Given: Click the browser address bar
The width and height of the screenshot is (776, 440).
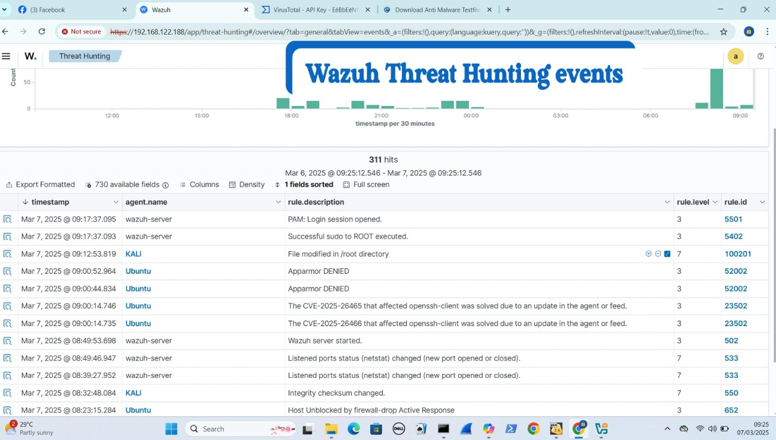Looking at the screenshot, I should coord(410,32).
